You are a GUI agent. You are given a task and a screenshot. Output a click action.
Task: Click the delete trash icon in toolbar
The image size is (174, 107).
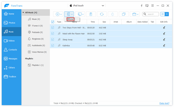(91, 14)
